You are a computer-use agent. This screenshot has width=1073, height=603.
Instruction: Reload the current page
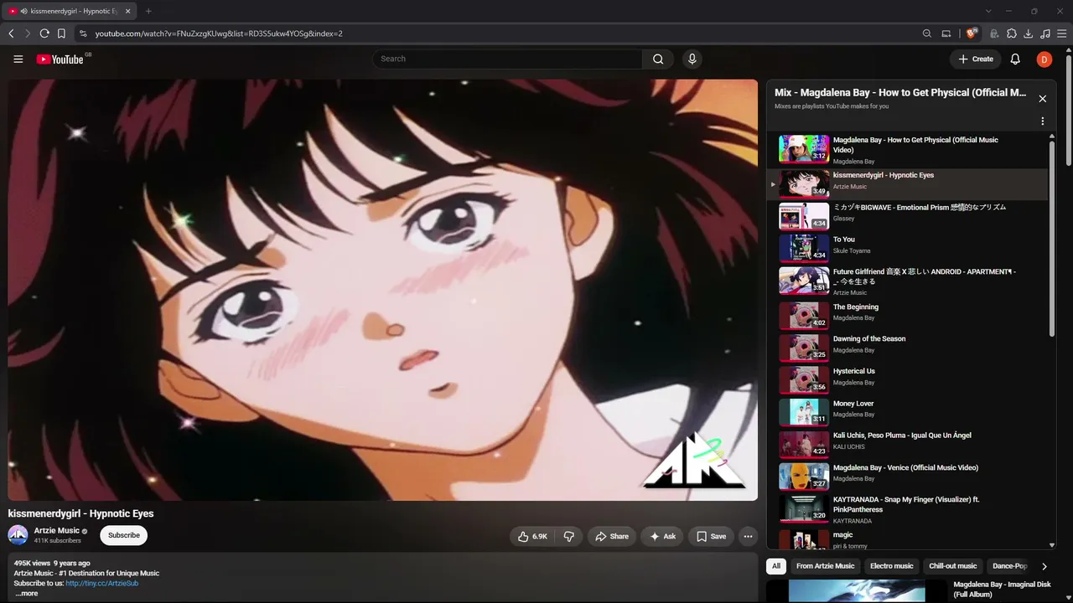coord(44,33)
